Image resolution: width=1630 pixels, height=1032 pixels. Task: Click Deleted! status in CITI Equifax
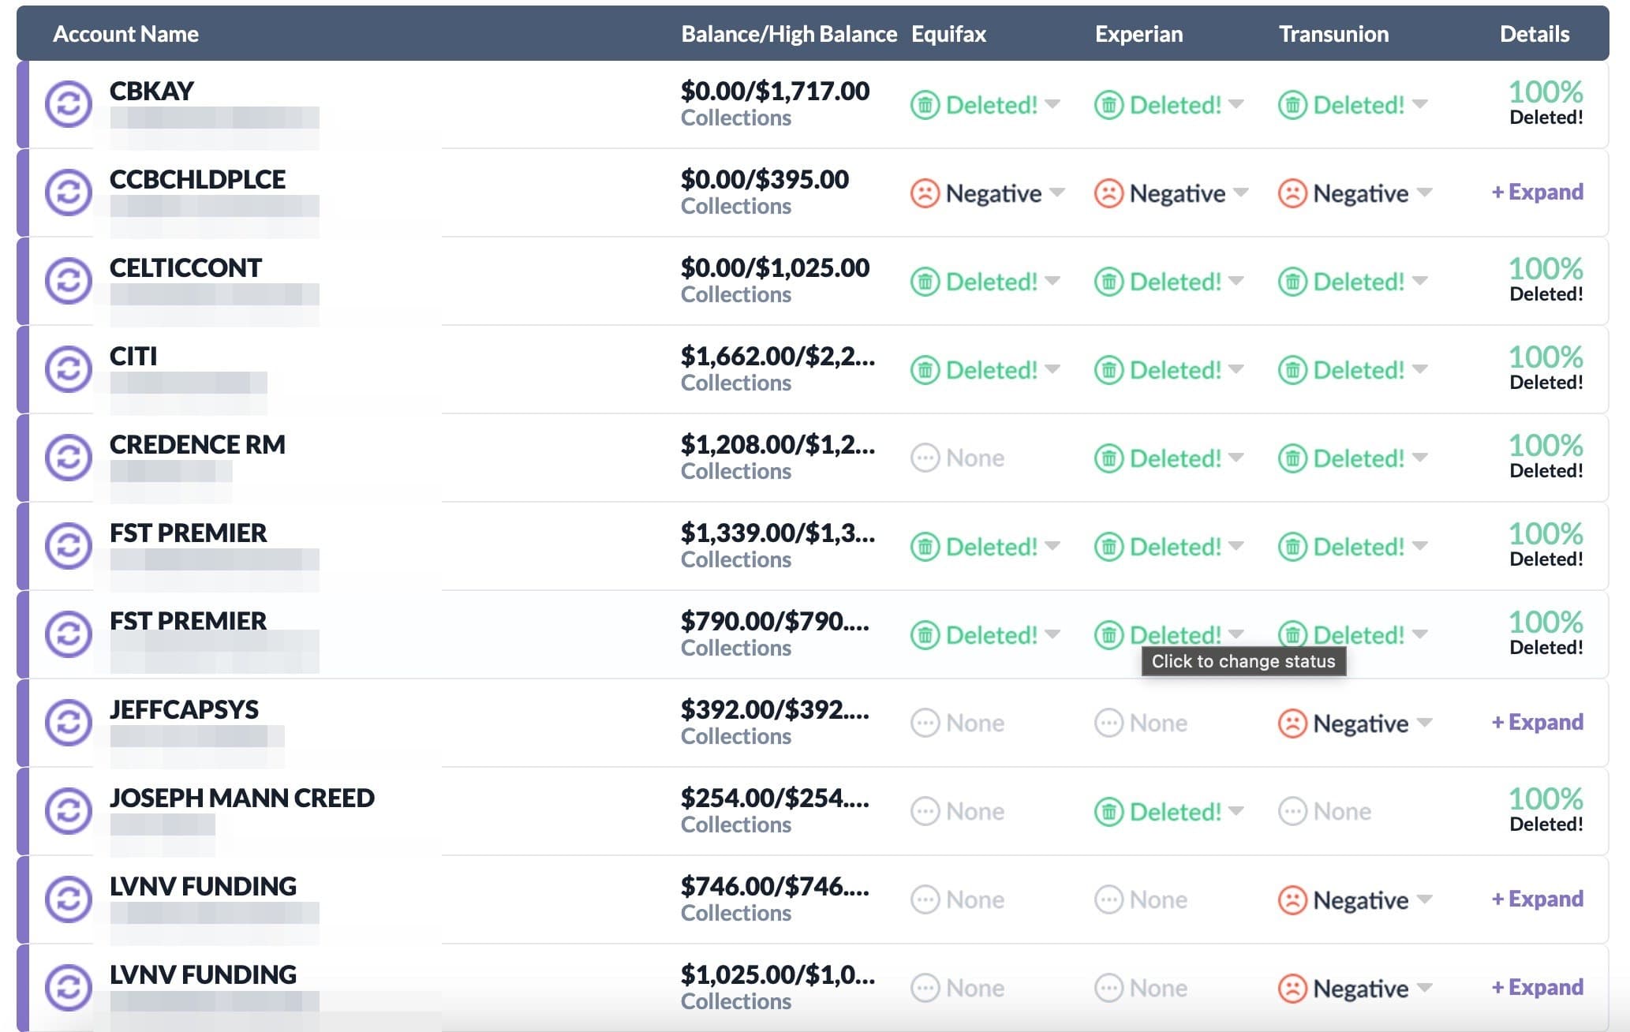click(992, 370)
